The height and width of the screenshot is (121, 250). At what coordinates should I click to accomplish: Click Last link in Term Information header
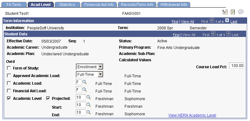tap(234, 21)
